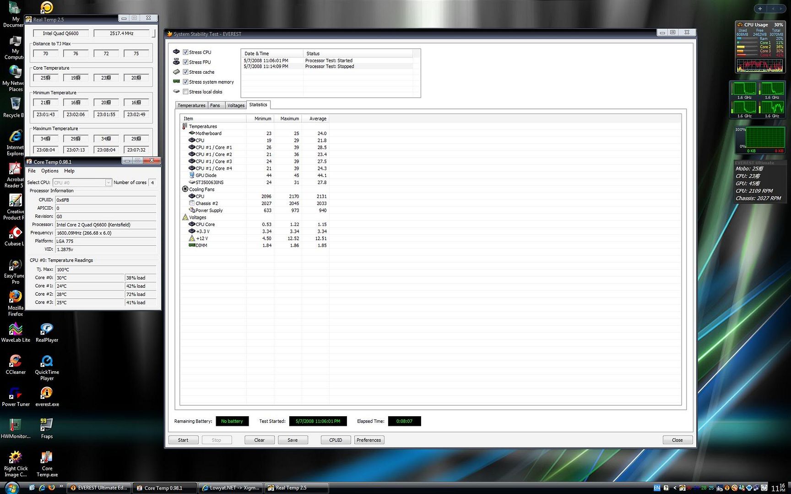The height and width of the screenshot is (494, 791).
Task: Enable the Stress local disks checkbox
Action: point(185,91)
